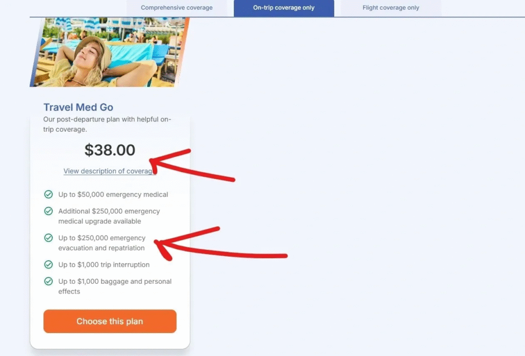This screenshot has width=525, height=356.
Task: Click checkmark icon beside baggage and personal effects
Action: point(49,281)
